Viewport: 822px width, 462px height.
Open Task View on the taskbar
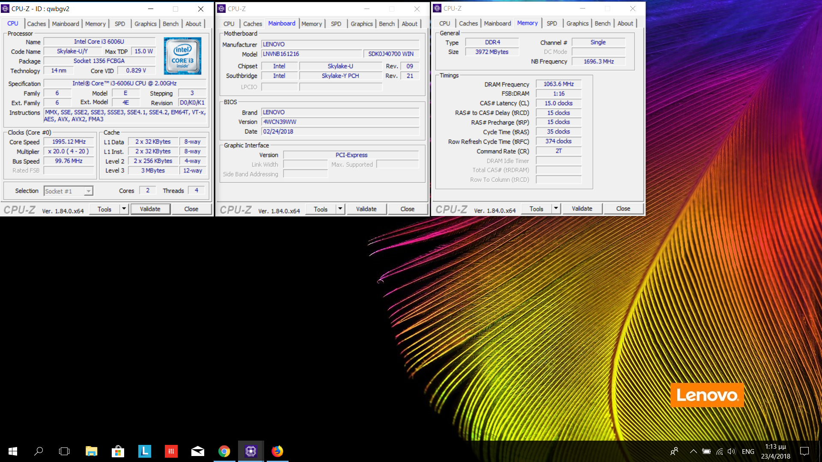64,451
